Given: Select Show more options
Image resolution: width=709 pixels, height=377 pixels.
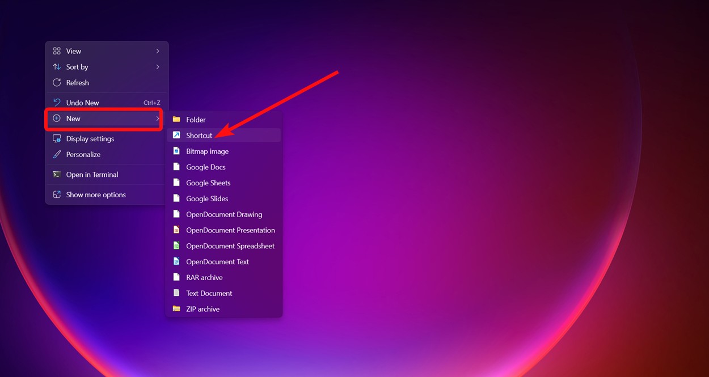Looking at the screenshot, I should point(94,194).
